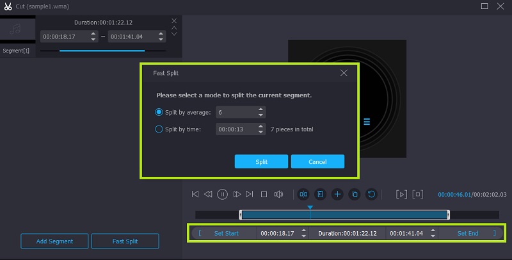Click the copy segment icon

[354, 194]
